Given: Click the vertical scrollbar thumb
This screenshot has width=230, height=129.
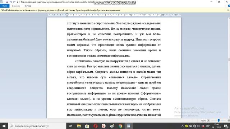Looking at the screenshot, I should [229, 60].
